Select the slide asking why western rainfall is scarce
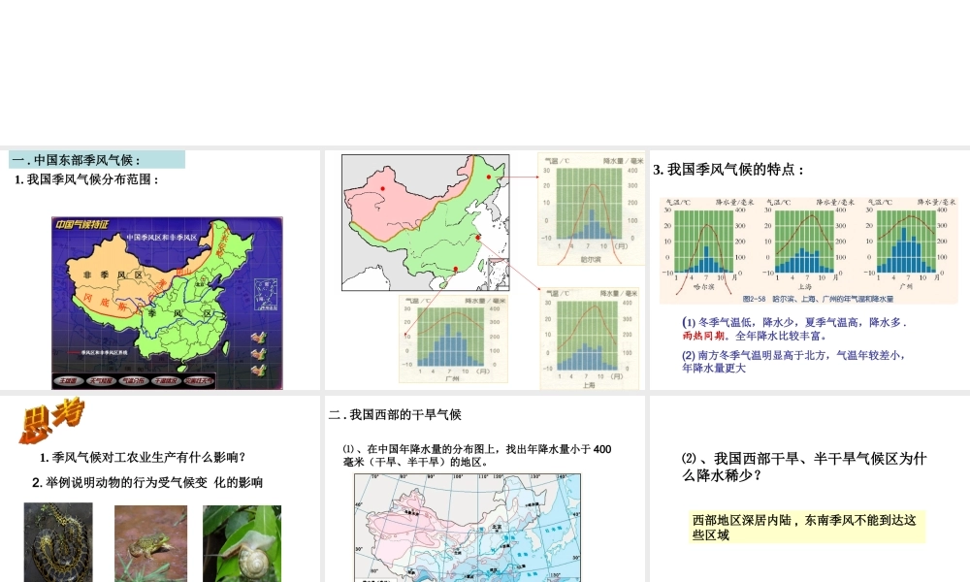The width and height of the screenshot is (970, 582). pos(810,489)
